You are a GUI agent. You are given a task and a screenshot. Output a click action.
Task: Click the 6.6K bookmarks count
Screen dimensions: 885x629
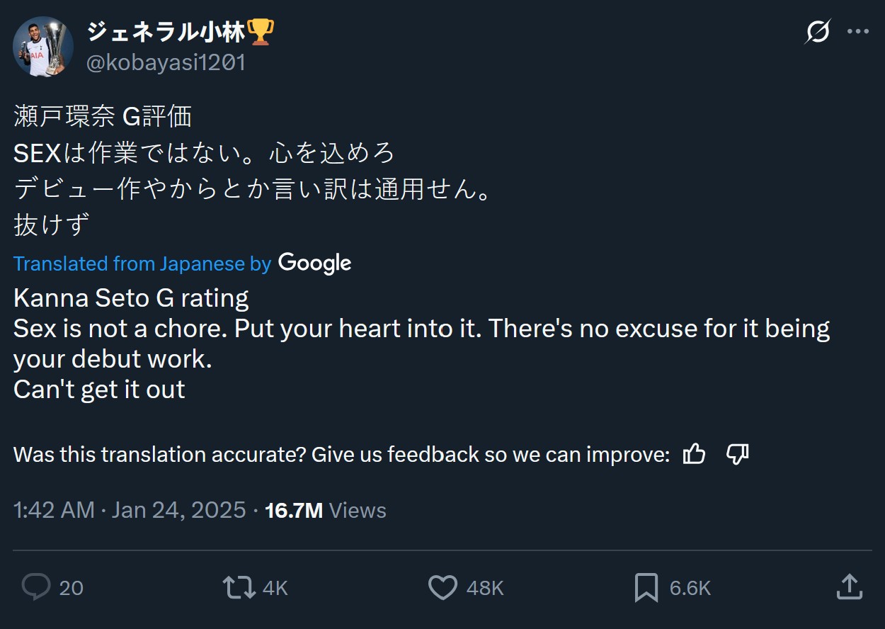point(690,588)
